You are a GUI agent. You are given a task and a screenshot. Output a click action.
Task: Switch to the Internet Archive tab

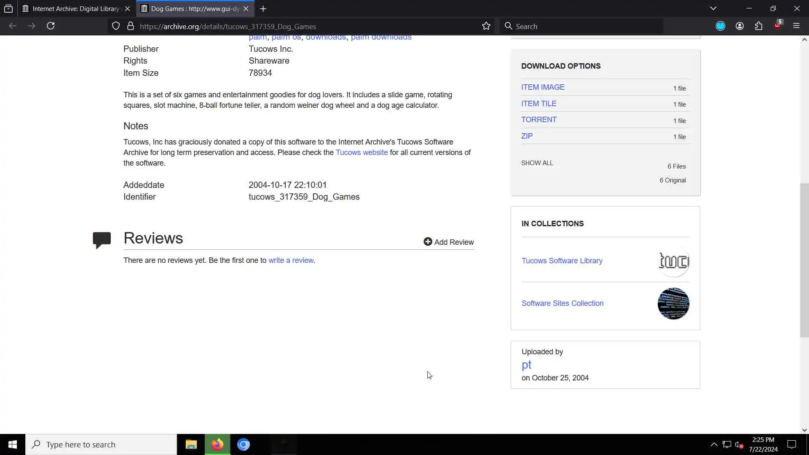pos(76,8)
